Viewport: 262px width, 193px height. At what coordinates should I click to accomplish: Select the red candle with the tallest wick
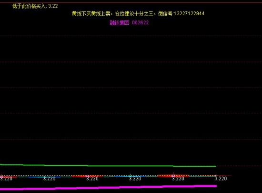click(173, 175)
